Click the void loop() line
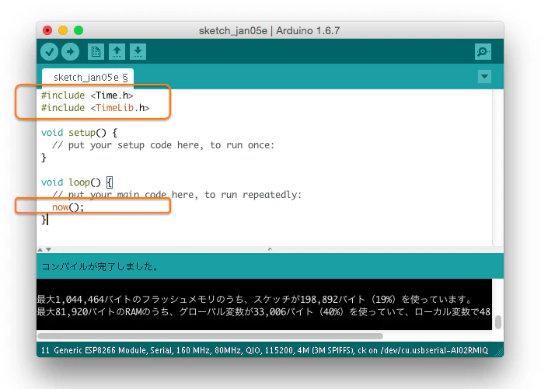The height and width of the screenshot is (389, 541). tap(77, 182)
